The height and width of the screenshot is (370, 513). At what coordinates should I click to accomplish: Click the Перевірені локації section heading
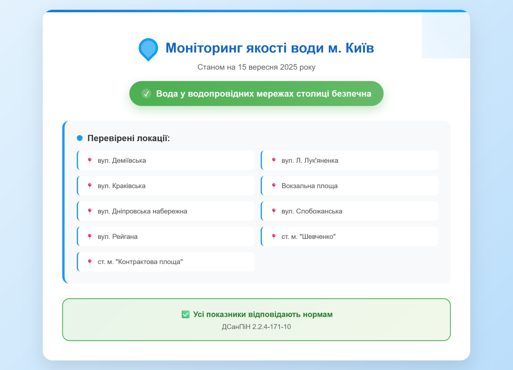coord(129,138)
